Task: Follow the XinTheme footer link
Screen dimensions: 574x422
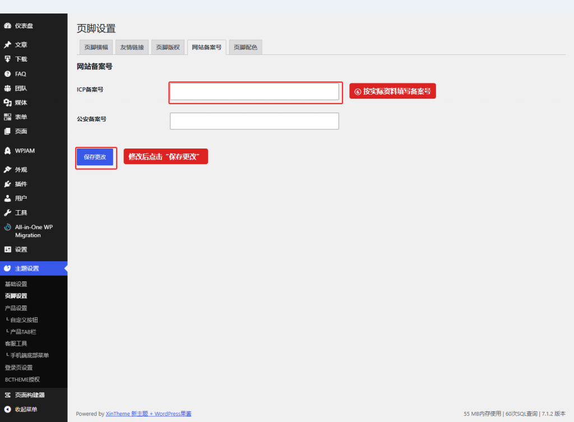Action: tap(148, 414)
